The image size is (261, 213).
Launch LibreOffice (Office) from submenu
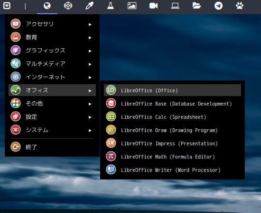click(x=172, y=90)
